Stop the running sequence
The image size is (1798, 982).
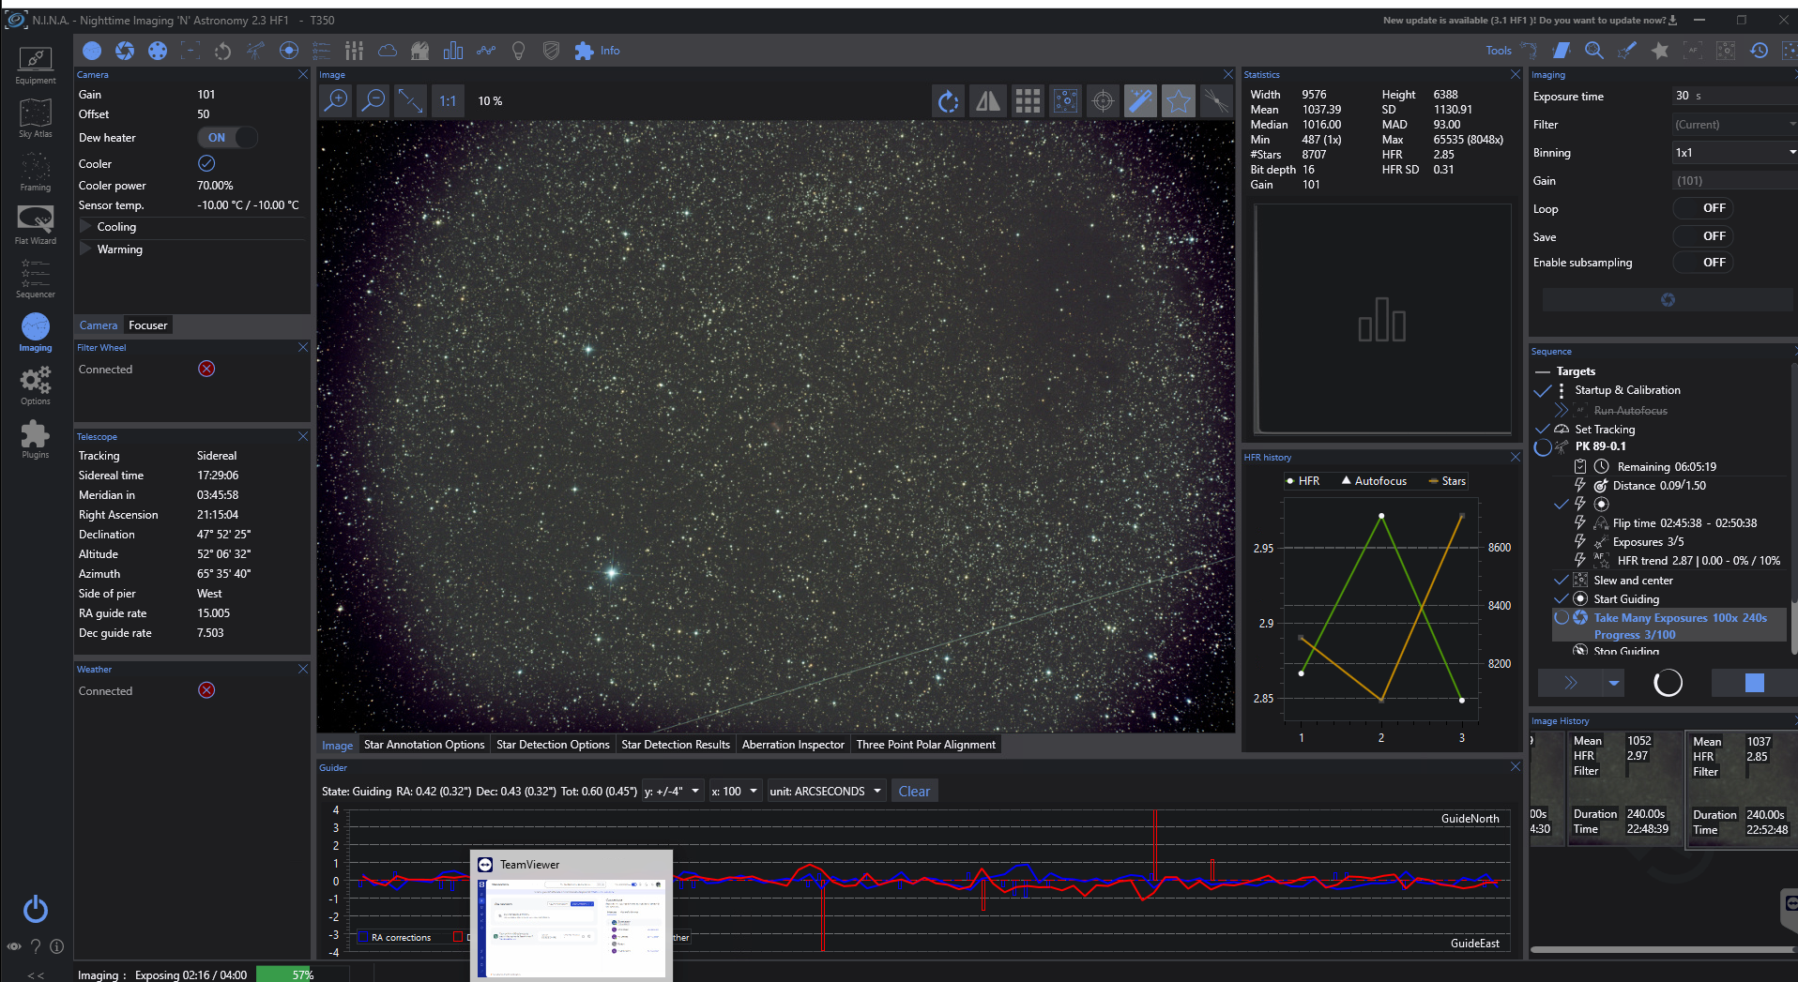click(1753, 683)
